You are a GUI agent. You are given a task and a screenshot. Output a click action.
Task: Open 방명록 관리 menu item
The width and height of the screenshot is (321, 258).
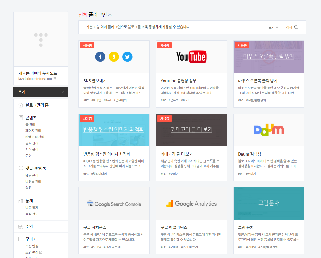(x=33, y=182)
